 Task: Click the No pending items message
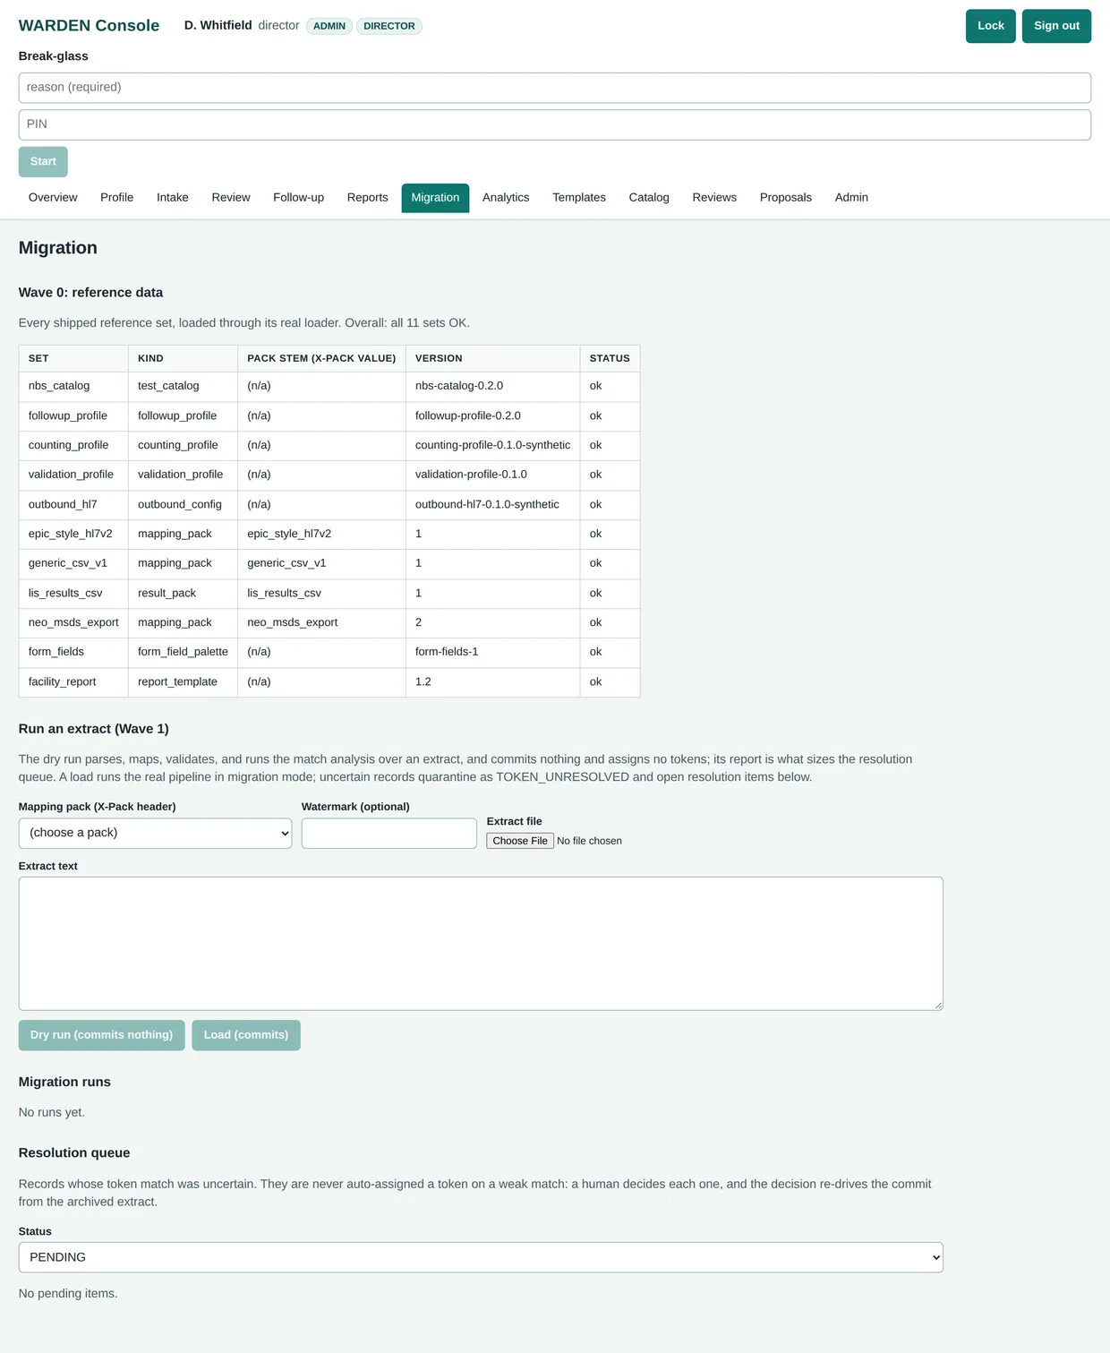[x=68, y=1294]
